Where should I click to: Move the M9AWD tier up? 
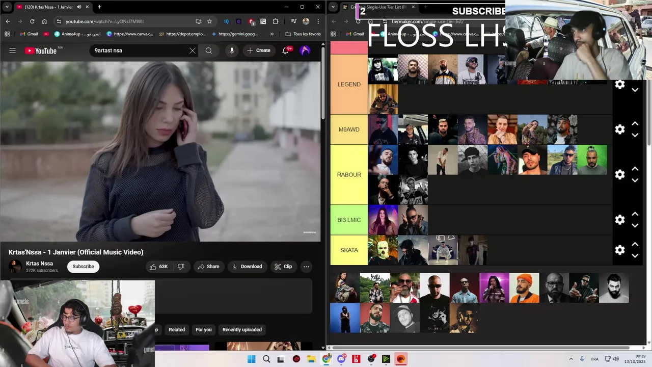coord(635,124)
